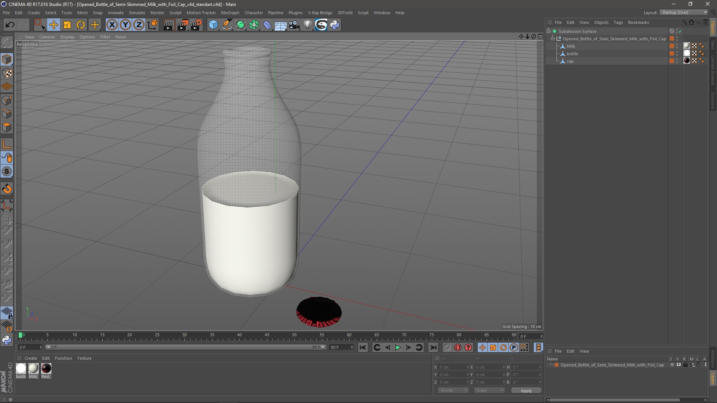Open the Layers side tab

pos(713,379)
